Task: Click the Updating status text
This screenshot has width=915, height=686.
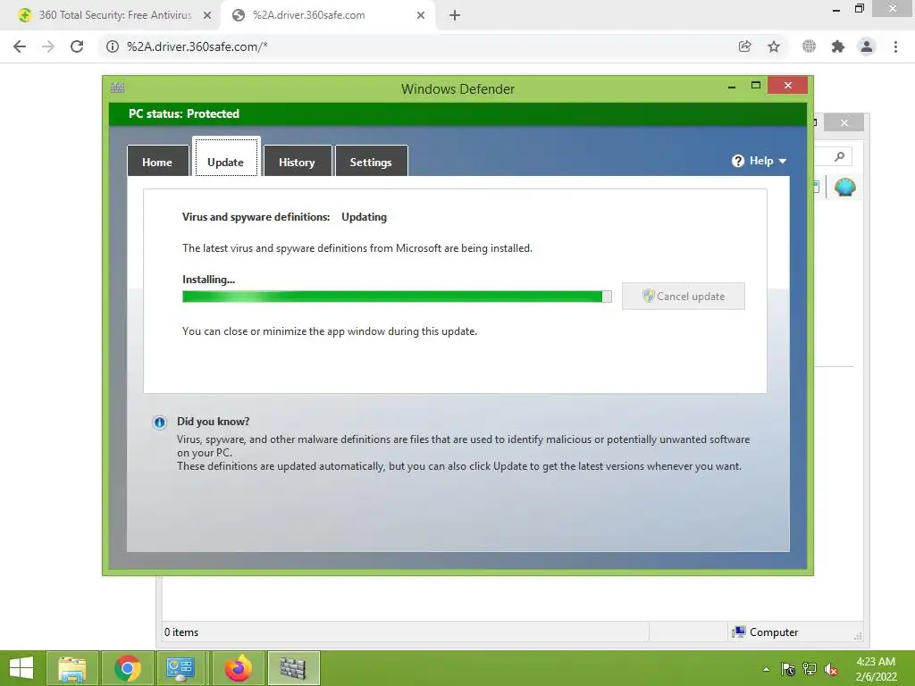Action: [x=365, y=217]
